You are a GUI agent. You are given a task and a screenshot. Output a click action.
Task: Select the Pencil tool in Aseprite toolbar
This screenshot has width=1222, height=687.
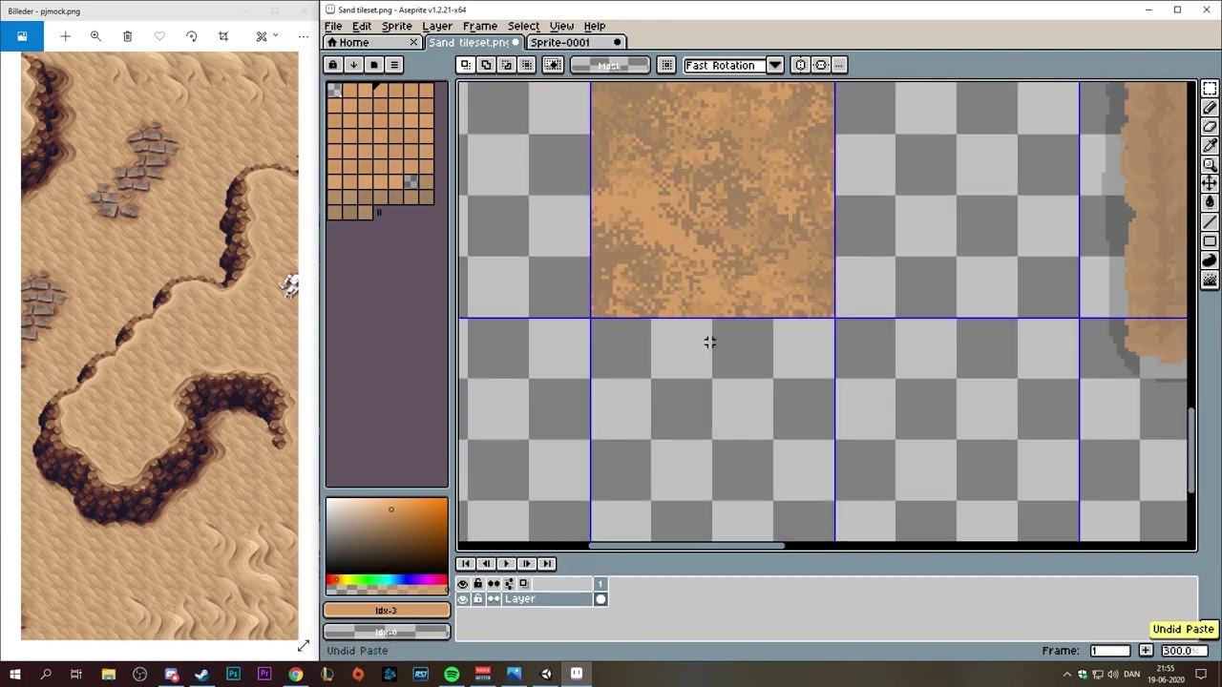click(x=1210, y=108)
